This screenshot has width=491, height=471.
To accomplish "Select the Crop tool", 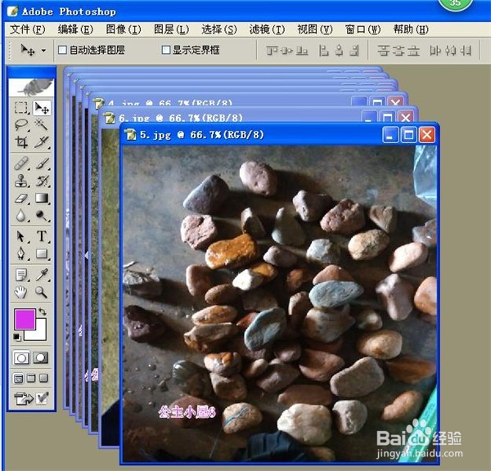I will (x=21, y=141).
